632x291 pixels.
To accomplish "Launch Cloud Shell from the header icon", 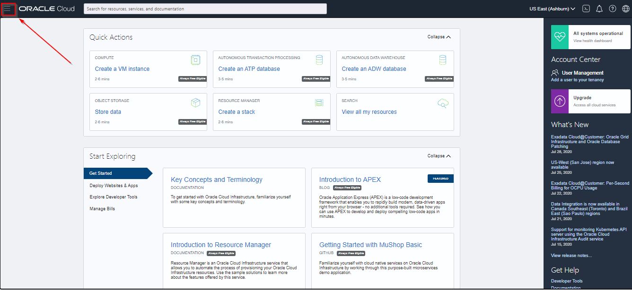I will point(586,9).
